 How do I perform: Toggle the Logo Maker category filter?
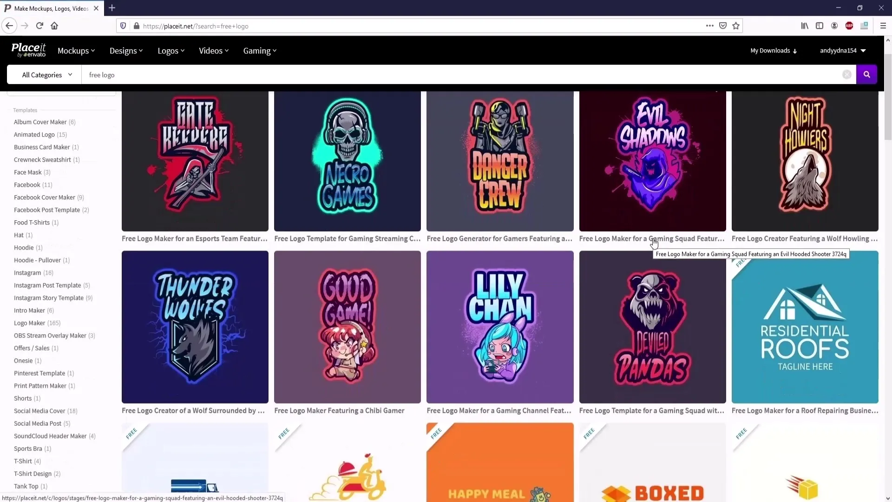(29, 323)
